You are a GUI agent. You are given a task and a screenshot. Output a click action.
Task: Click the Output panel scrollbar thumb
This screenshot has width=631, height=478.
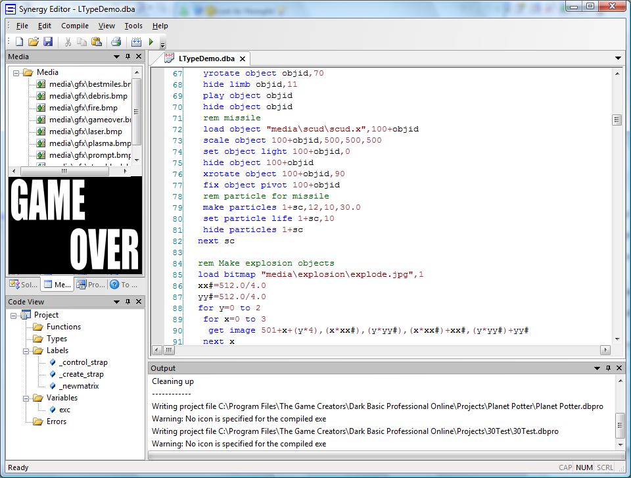(x=620, y=425)
